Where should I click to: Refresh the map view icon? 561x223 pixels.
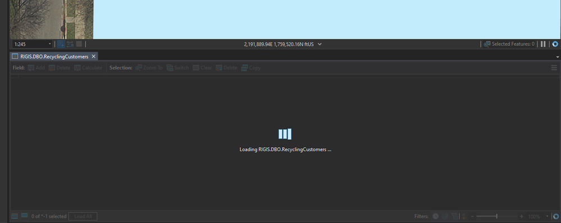click(555, 44)
